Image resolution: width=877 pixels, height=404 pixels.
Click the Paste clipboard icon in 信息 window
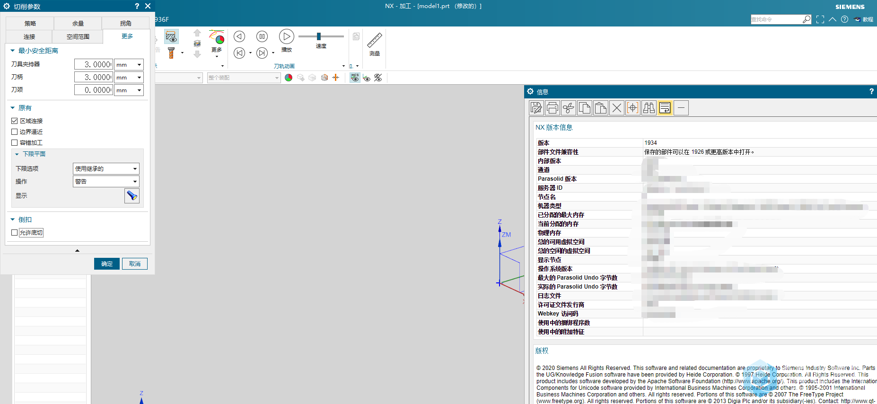coord(601,108)
